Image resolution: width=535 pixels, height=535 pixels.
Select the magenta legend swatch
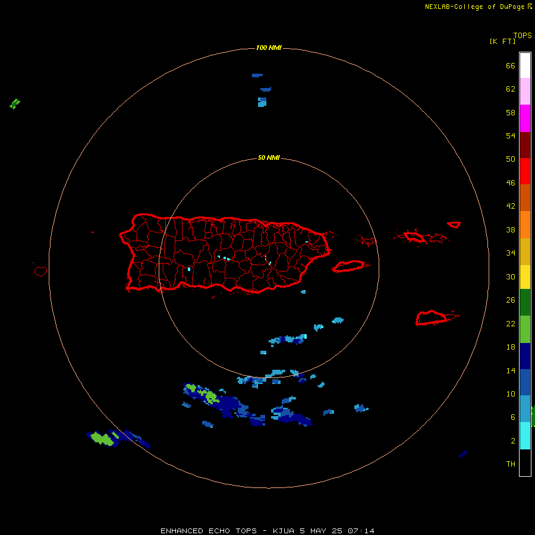(x=525, y=118)
